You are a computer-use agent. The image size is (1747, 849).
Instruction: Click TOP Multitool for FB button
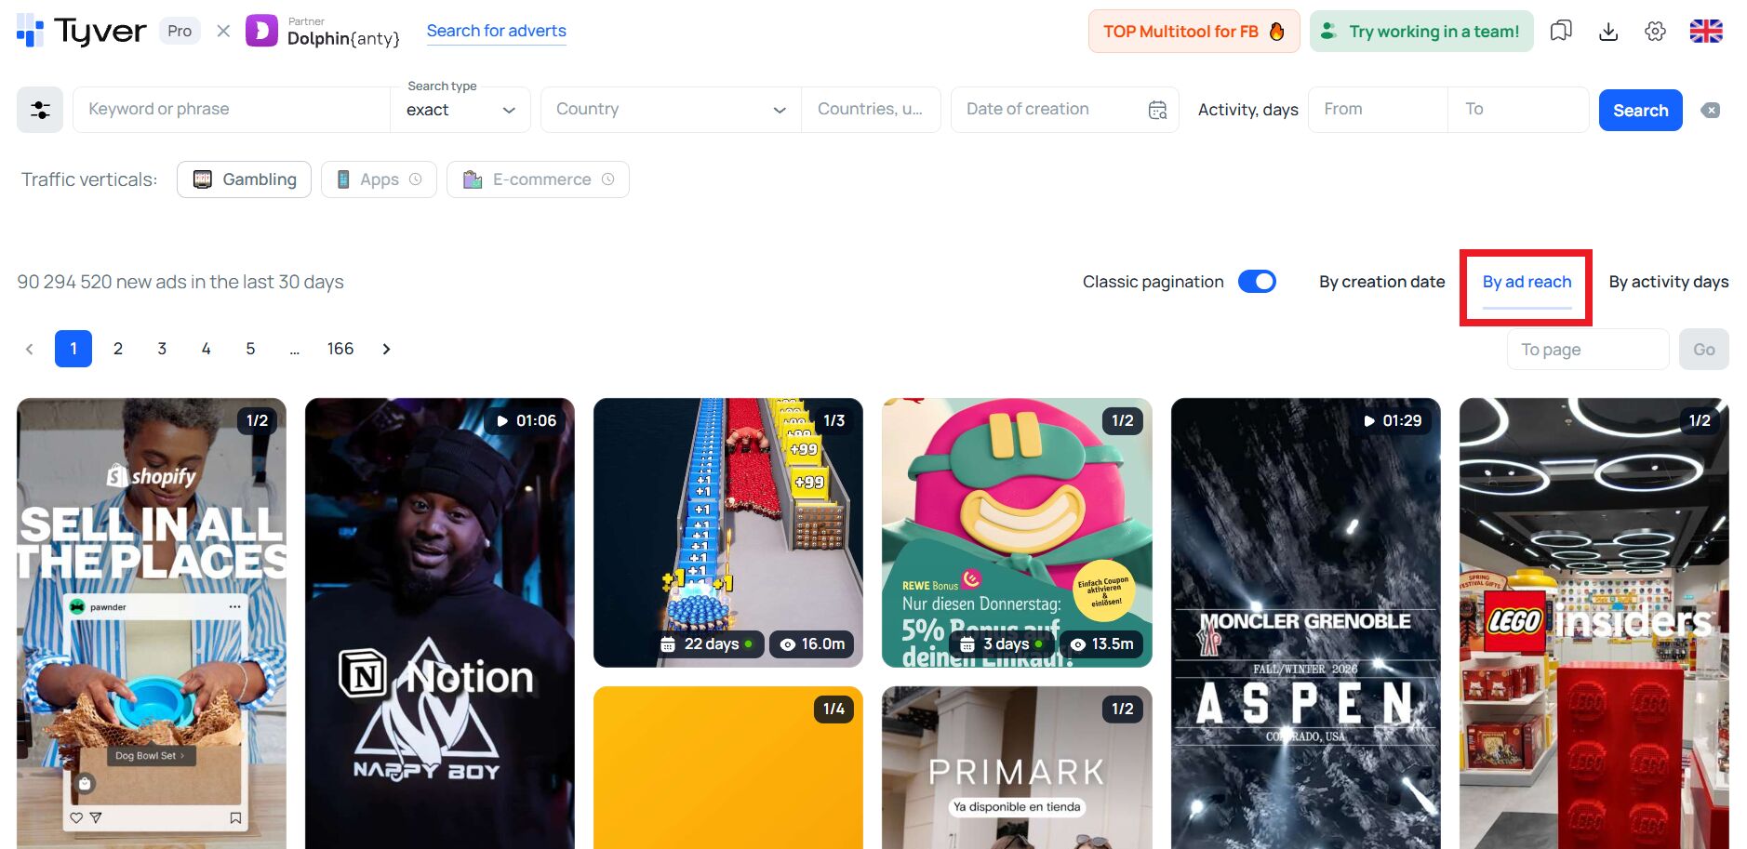pos(1194,32)
